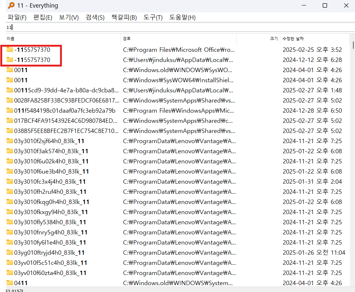Select folder icon of 011f5484198c01daaf row
The width and height of the screenshot is (355, 292).
coord(10,110)
